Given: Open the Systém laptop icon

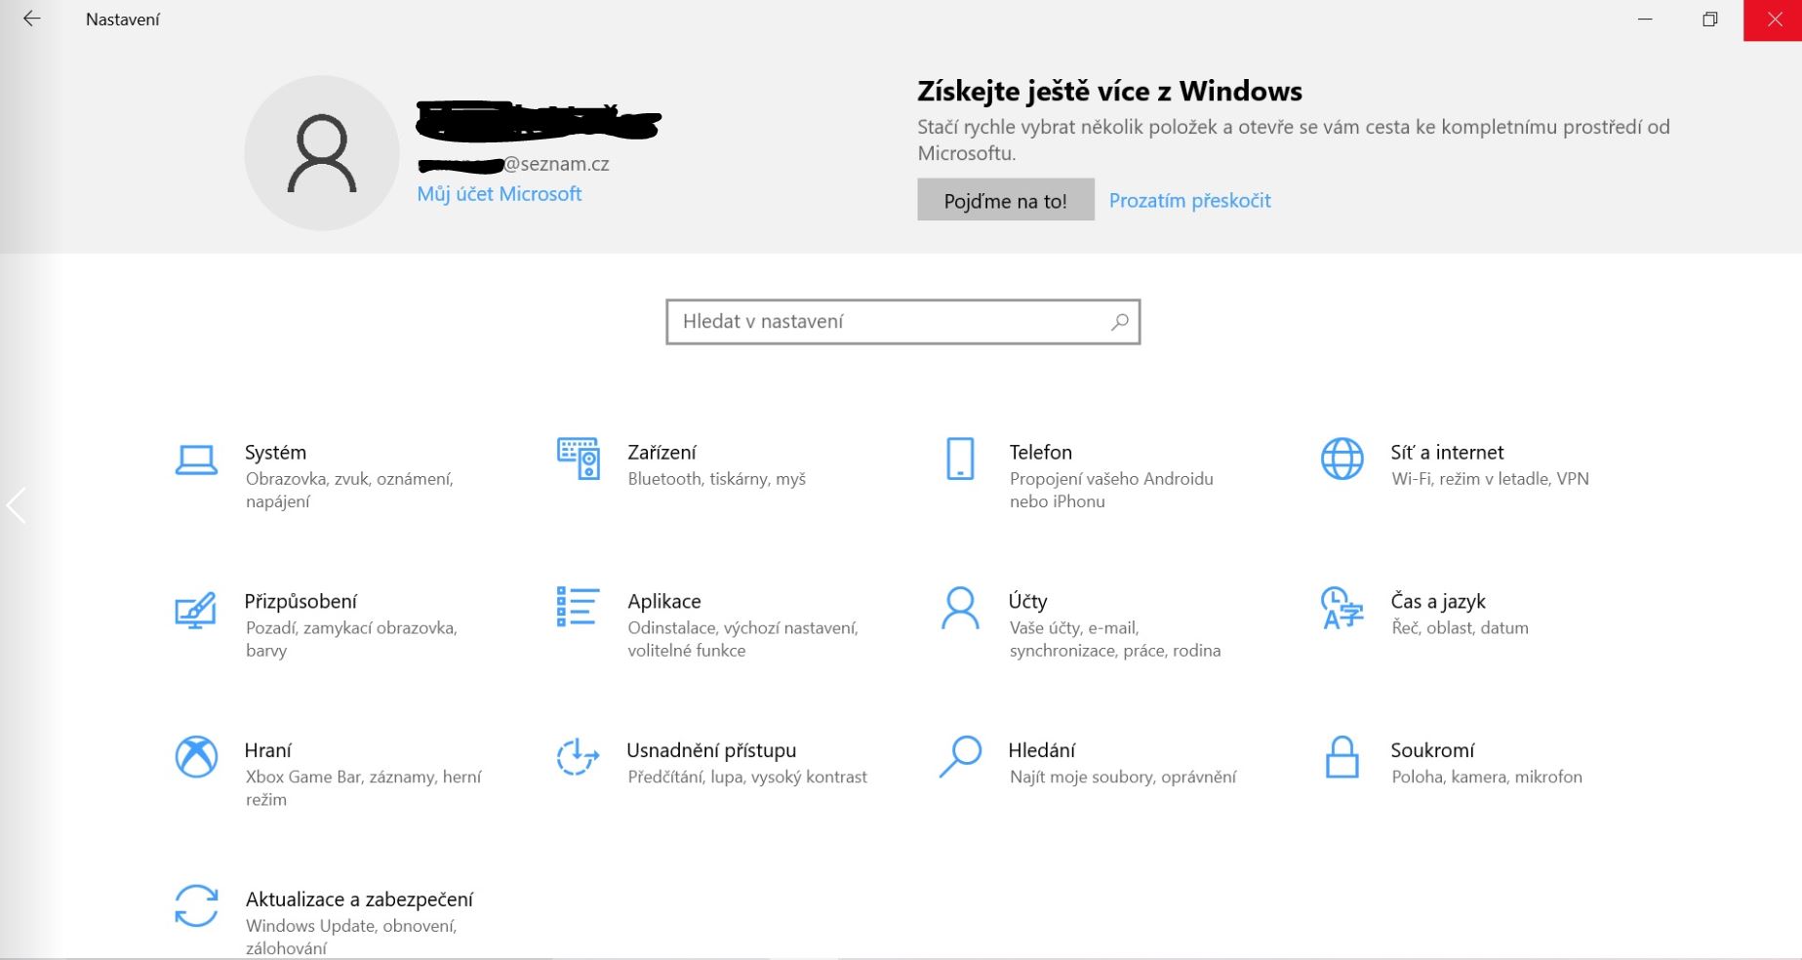Looking at the screenshot, I should click(x=196, y=460).
